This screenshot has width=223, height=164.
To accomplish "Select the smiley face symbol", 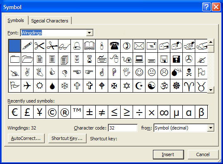I will [x=139, y=72].
